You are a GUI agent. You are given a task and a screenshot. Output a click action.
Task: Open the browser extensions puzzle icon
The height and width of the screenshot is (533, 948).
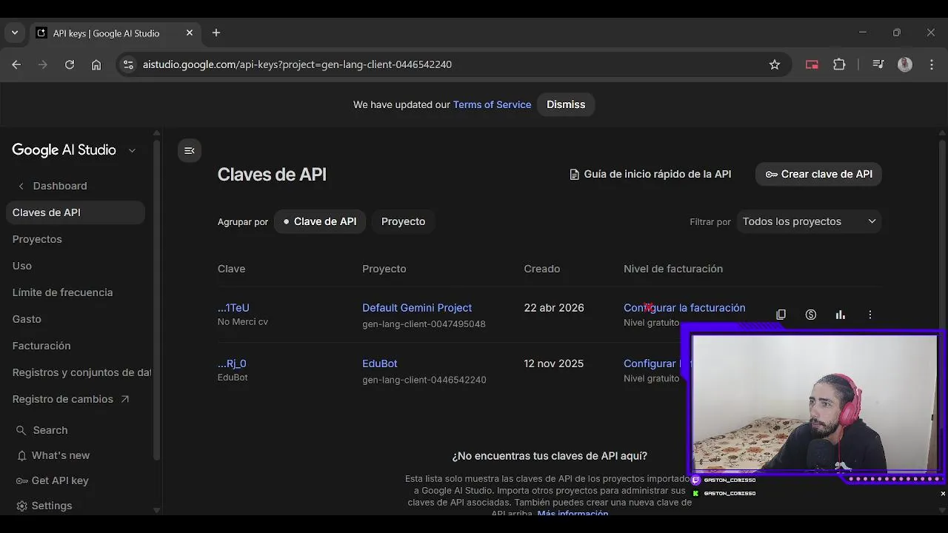(x=839, y=64)
